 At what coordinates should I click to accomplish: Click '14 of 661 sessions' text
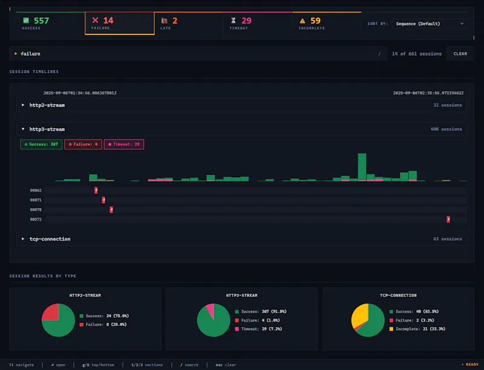click(417, 54)
